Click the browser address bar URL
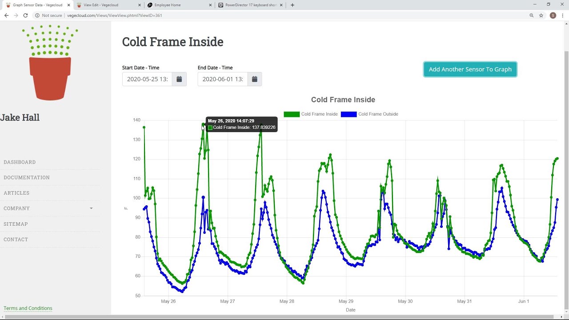Screen dimensions: 569x320 (114, 15)
